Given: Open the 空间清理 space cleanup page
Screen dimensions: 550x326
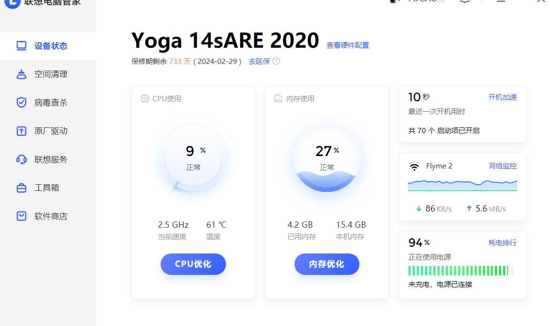Looking at the screenshot, I should 48,74.
